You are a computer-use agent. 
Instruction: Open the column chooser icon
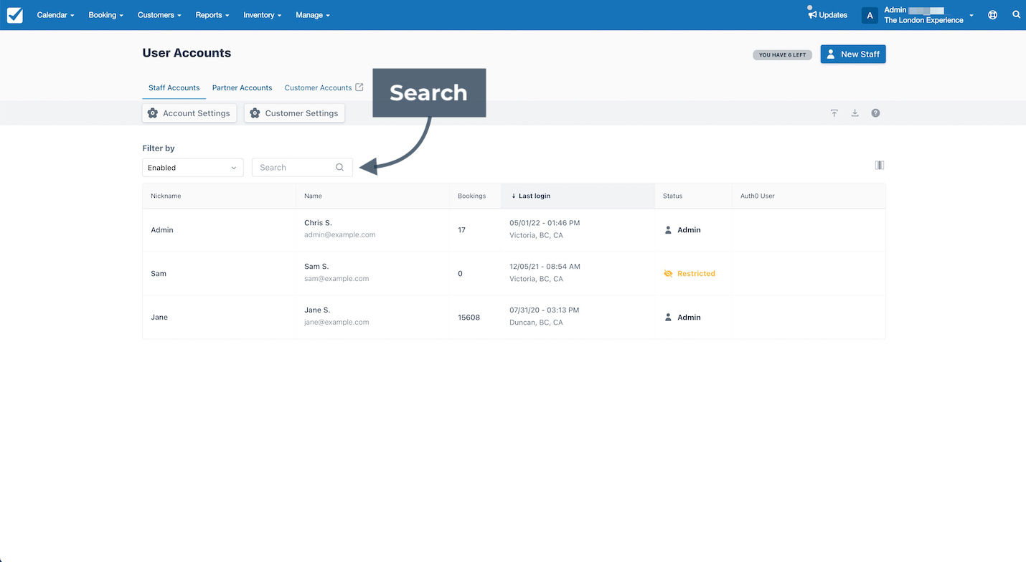tap(880, 165)
